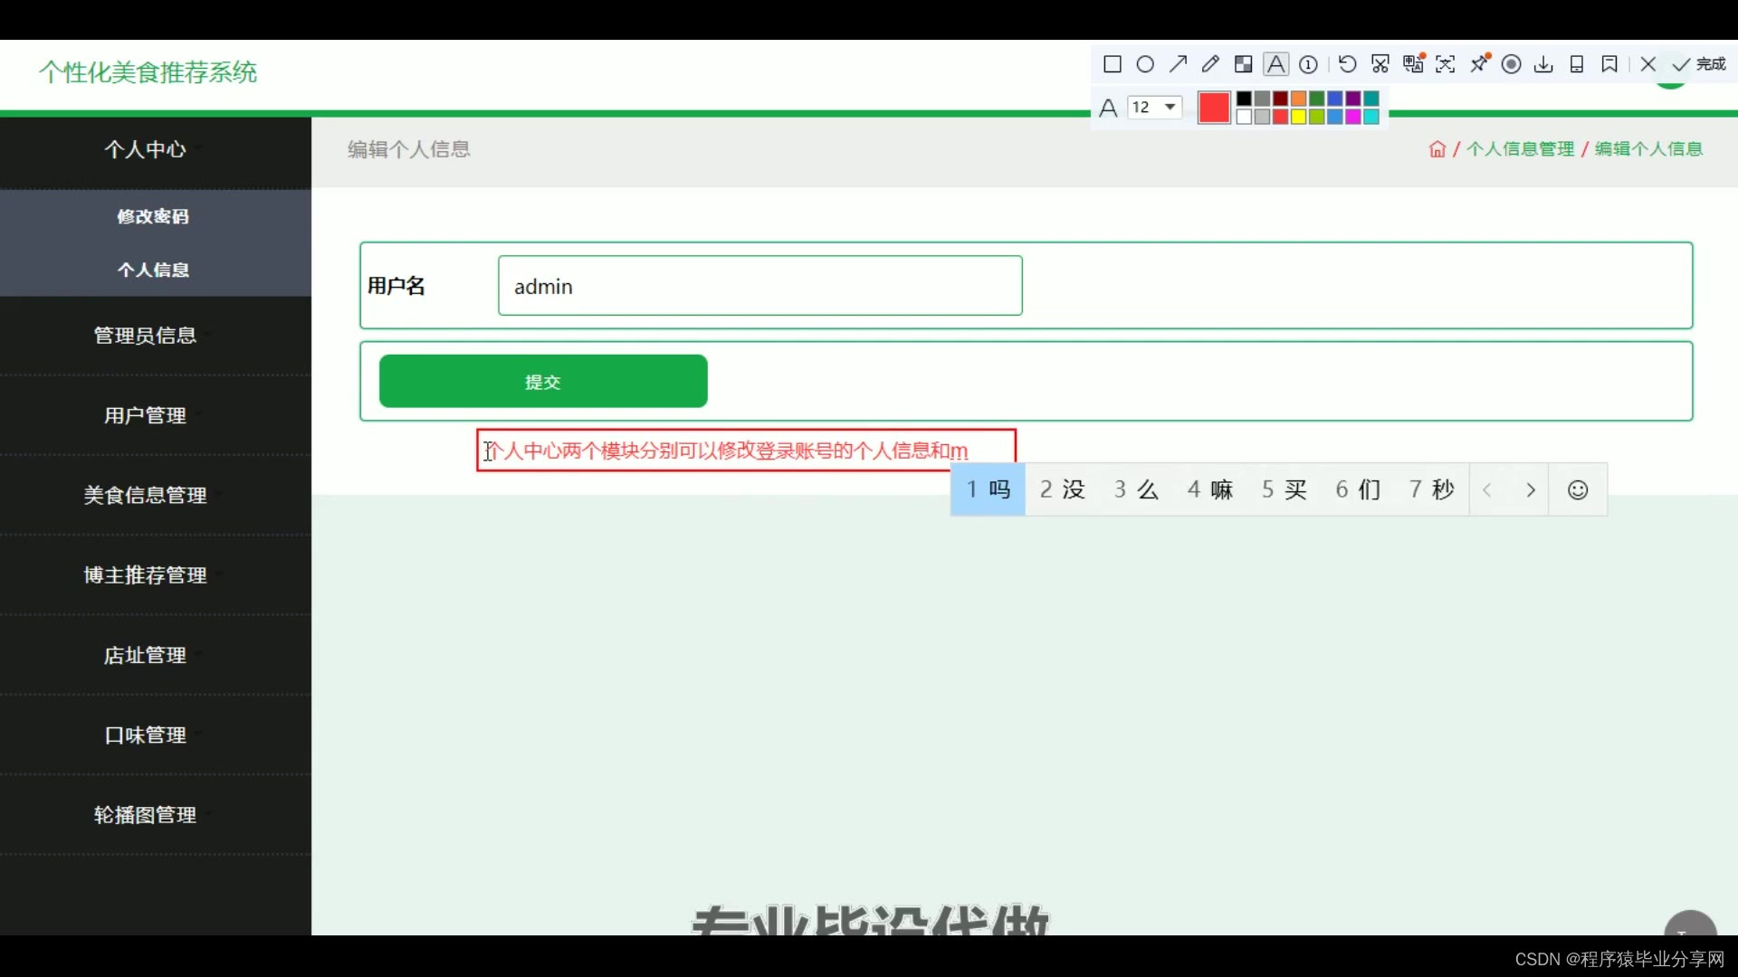Activate the mosaic blur tool
This screenshot has width=1738, height=977.
tap(1243, 64)
